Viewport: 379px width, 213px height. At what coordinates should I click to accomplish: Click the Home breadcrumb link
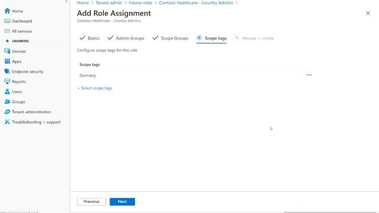[x=83, y=2]
